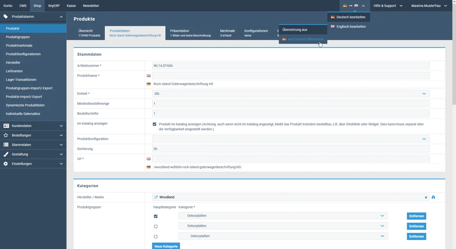Expand the Gestaltung sidebar section
The height and width of the screenshot is (249, 456).
(61, 154)
